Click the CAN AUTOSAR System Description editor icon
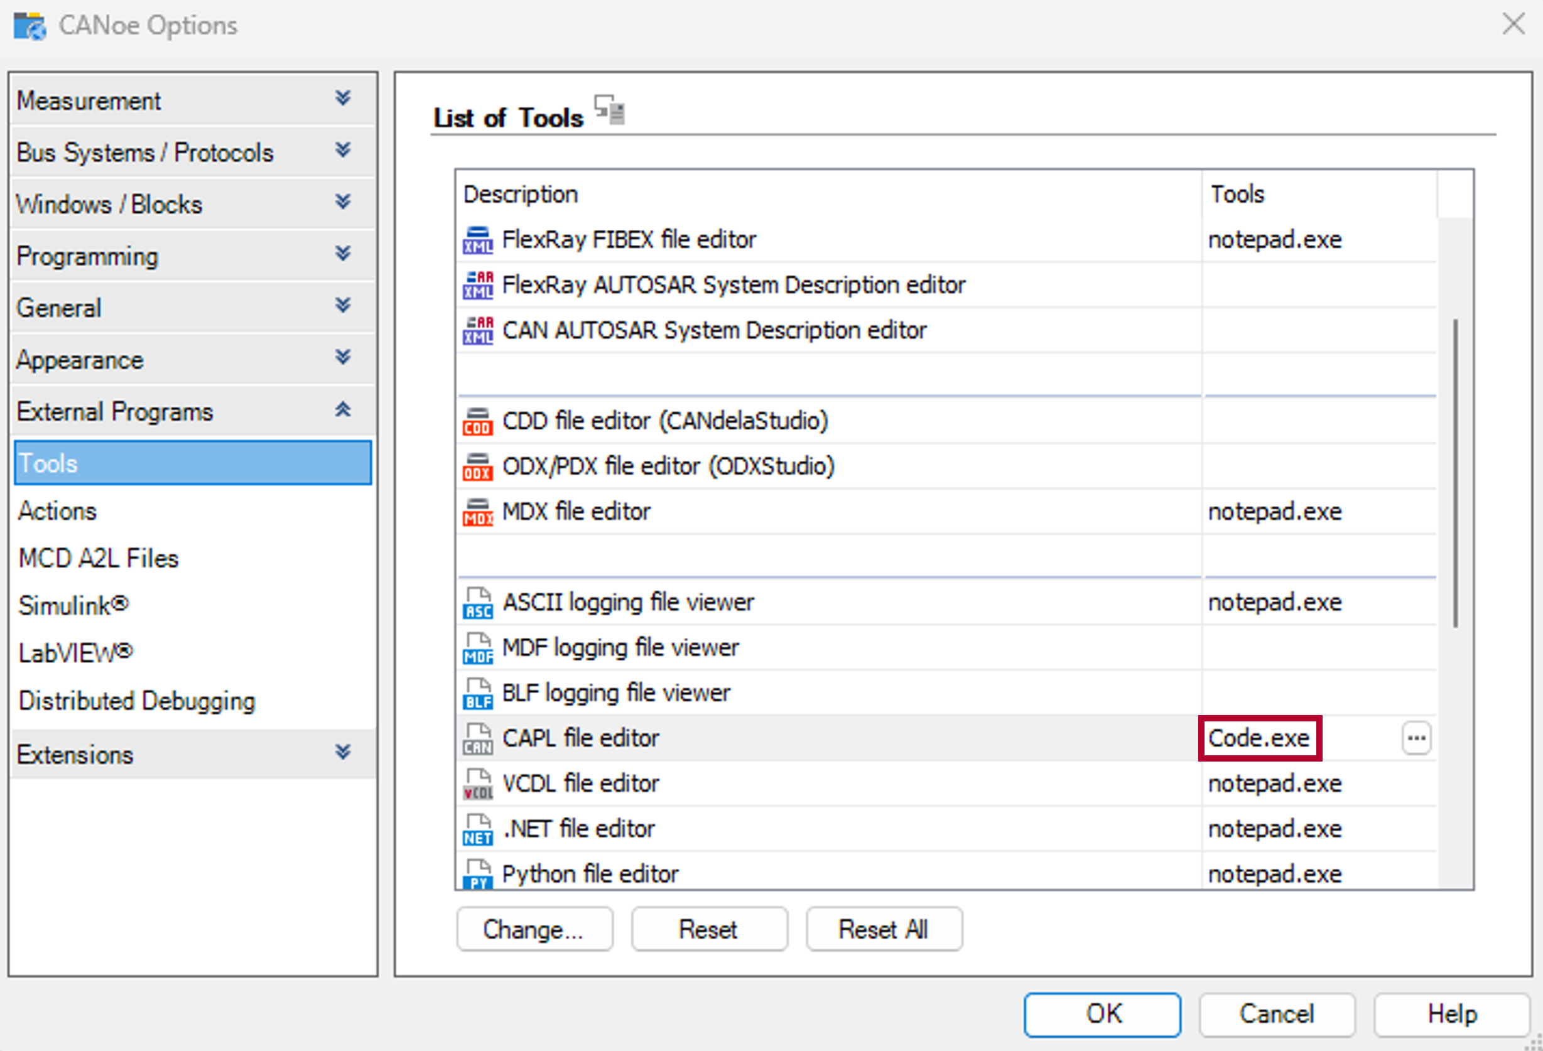Image resolution: width=1543 pixels, height=1051 pixels. click(x=477, y=331)
